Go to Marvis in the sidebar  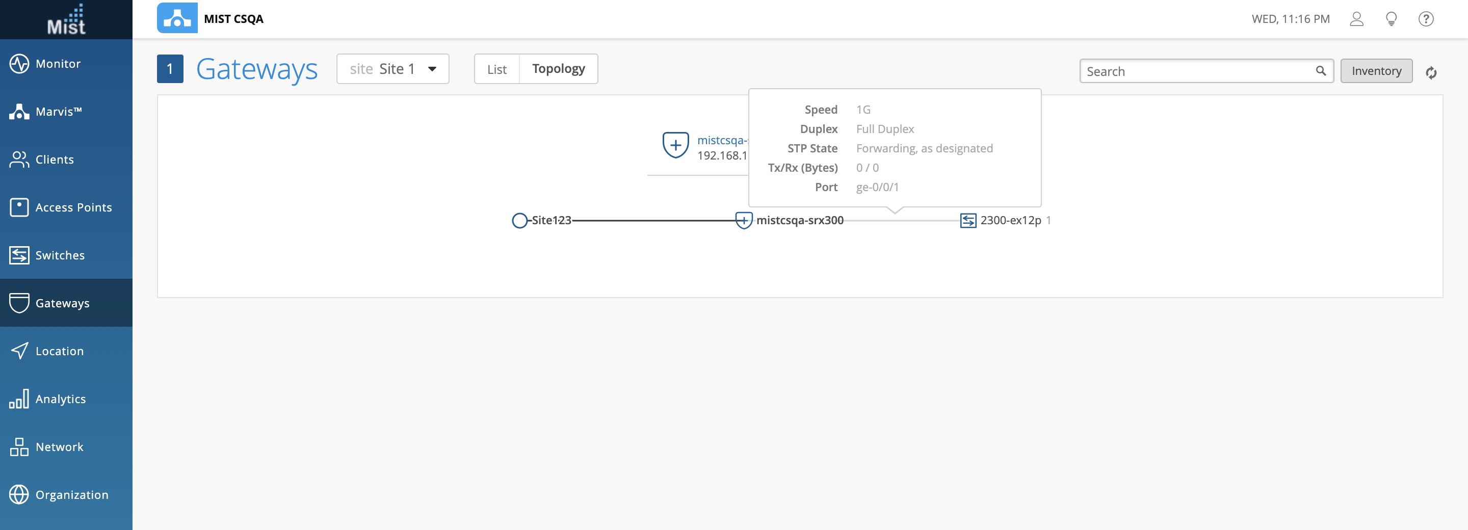coord(58,112)
